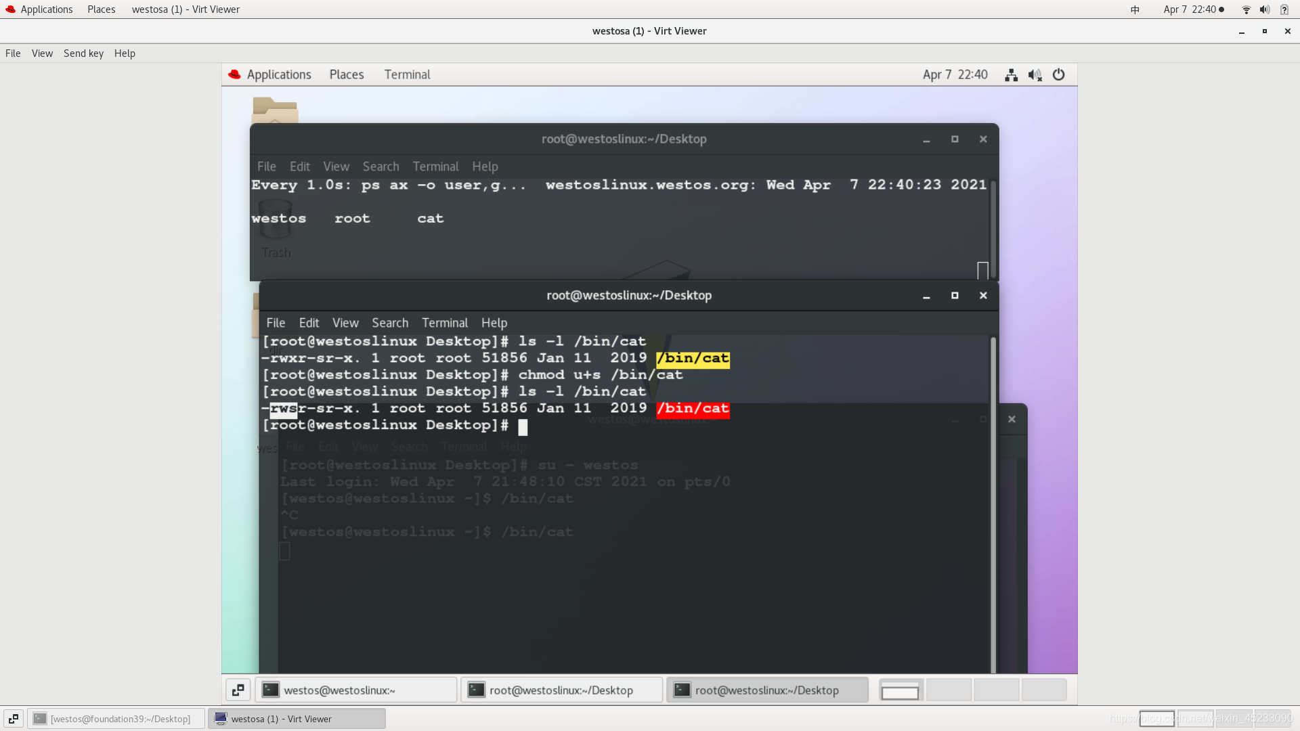Open home folder icon on guest desktop

point(275,109)
